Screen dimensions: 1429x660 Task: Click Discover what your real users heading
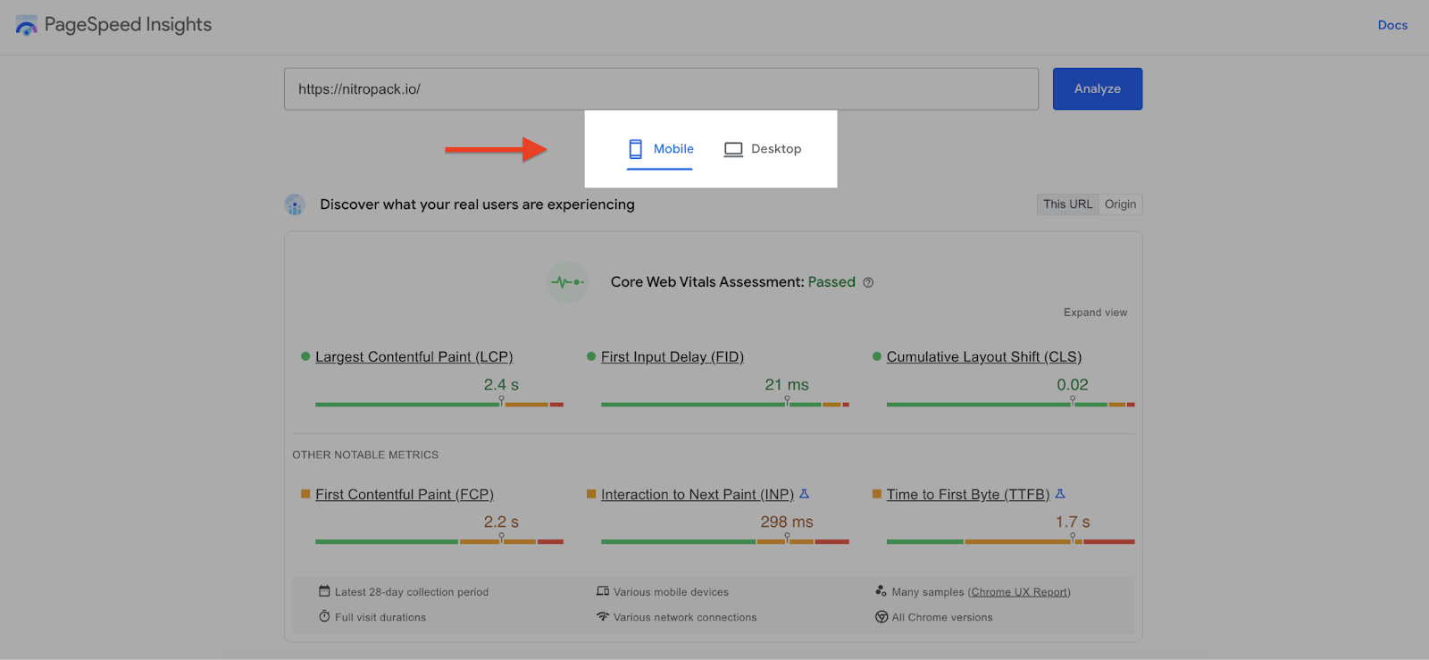[x=477, y=205]
